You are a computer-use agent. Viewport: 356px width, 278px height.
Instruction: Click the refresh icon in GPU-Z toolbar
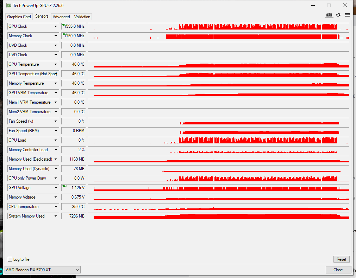[338, 15]
